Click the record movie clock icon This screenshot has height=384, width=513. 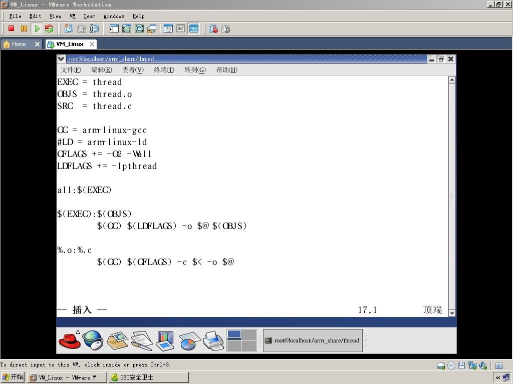tap(213, 28)
